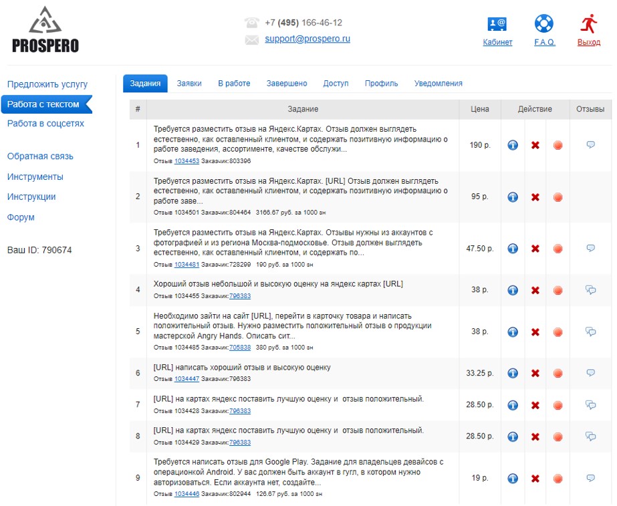Open review link 1034481

187,265
